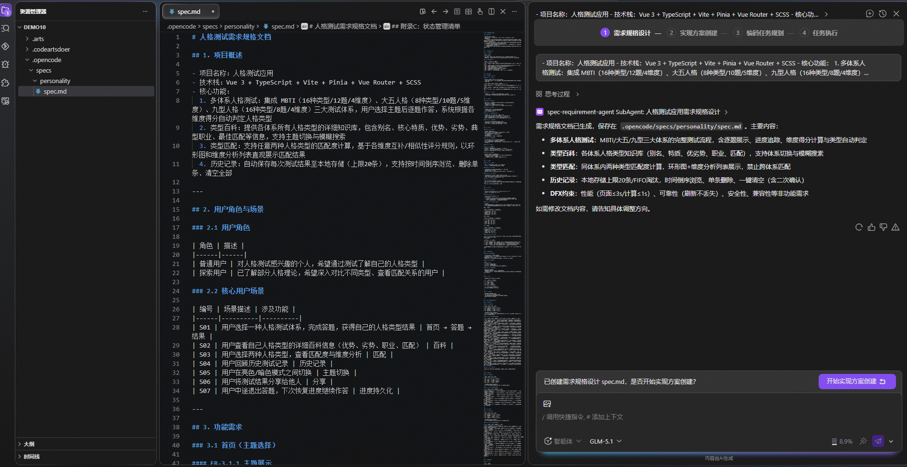Open the editor more actions ellipsis
The height and width of the screenshot is (467, 907).
click(x=514, y=11)
